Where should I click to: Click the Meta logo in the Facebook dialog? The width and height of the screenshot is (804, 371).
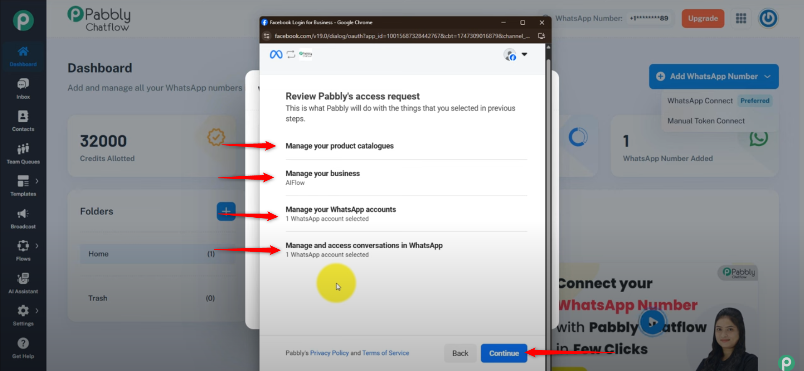(x=276, y=54)
